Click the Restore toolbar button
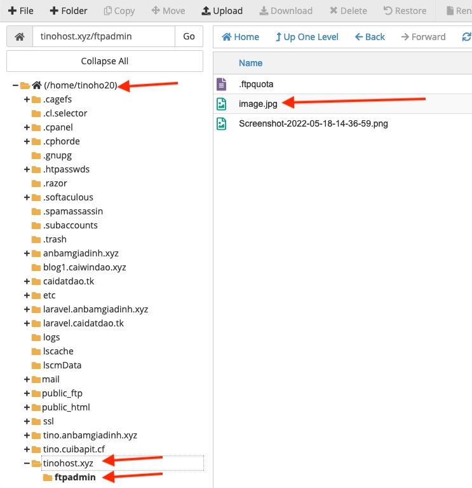472x488 pixels. coord(405,11)
